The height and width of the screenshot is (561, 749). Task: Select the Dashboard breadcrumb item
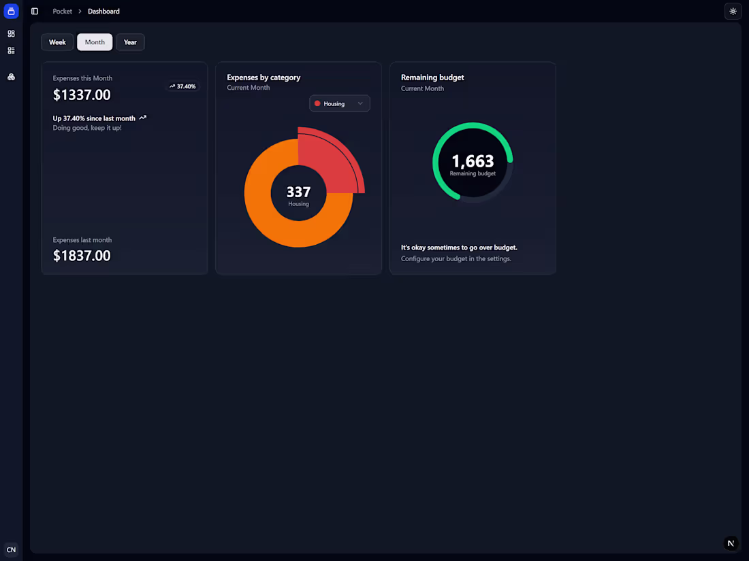(103, 11)
